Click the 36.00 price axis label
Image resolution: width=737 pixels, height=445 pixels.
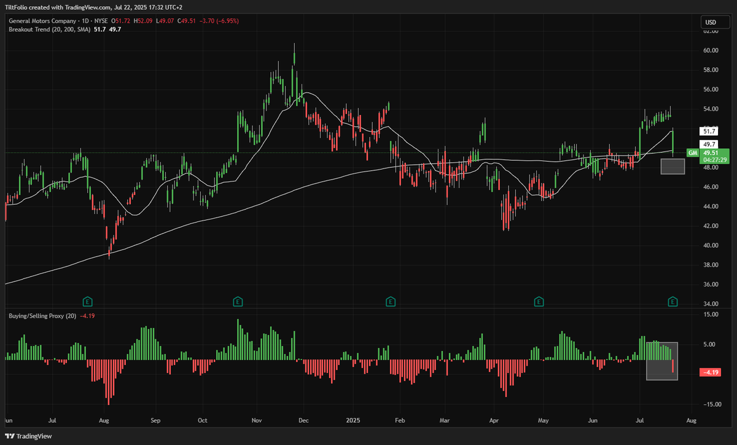click(711, 285)
